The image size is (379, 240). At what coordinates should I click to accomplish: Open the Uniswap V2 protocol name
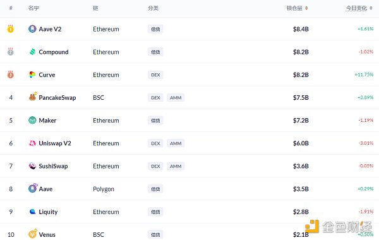(x=55, y=143)
